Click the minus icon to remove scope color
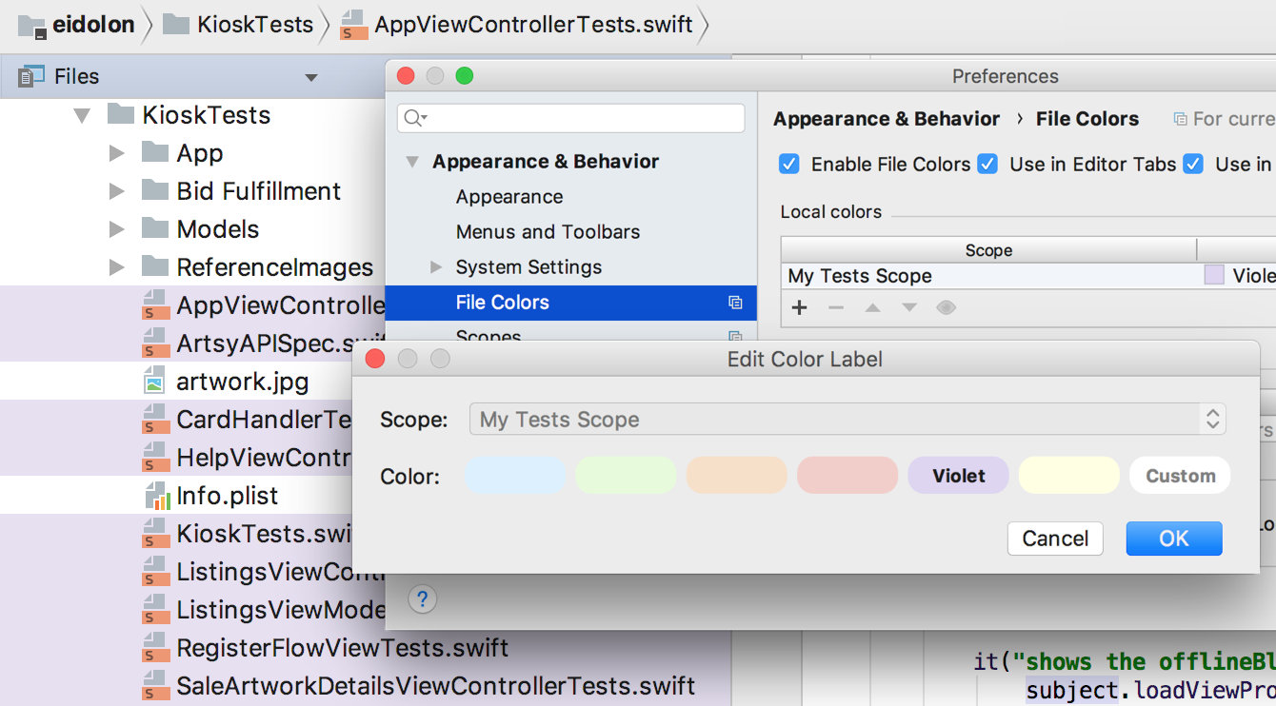This screenshot has height=706, width=1276. (835, 307)
